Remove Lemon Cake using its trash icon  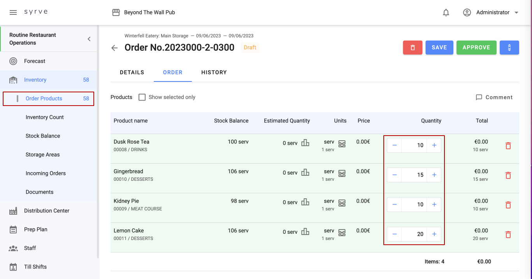(x=508, y=235)
